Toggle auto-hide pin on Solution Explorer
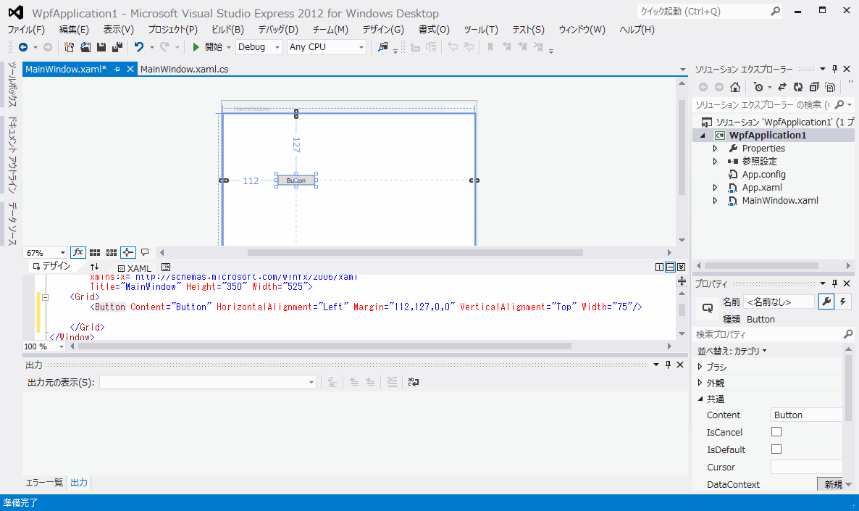Viewport: 859px width, 511px height. 834,69
